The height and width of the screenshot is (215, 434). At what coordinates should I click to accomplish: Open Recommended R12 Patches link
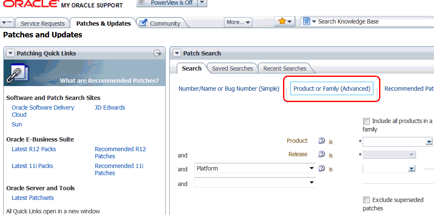(120, 153)
